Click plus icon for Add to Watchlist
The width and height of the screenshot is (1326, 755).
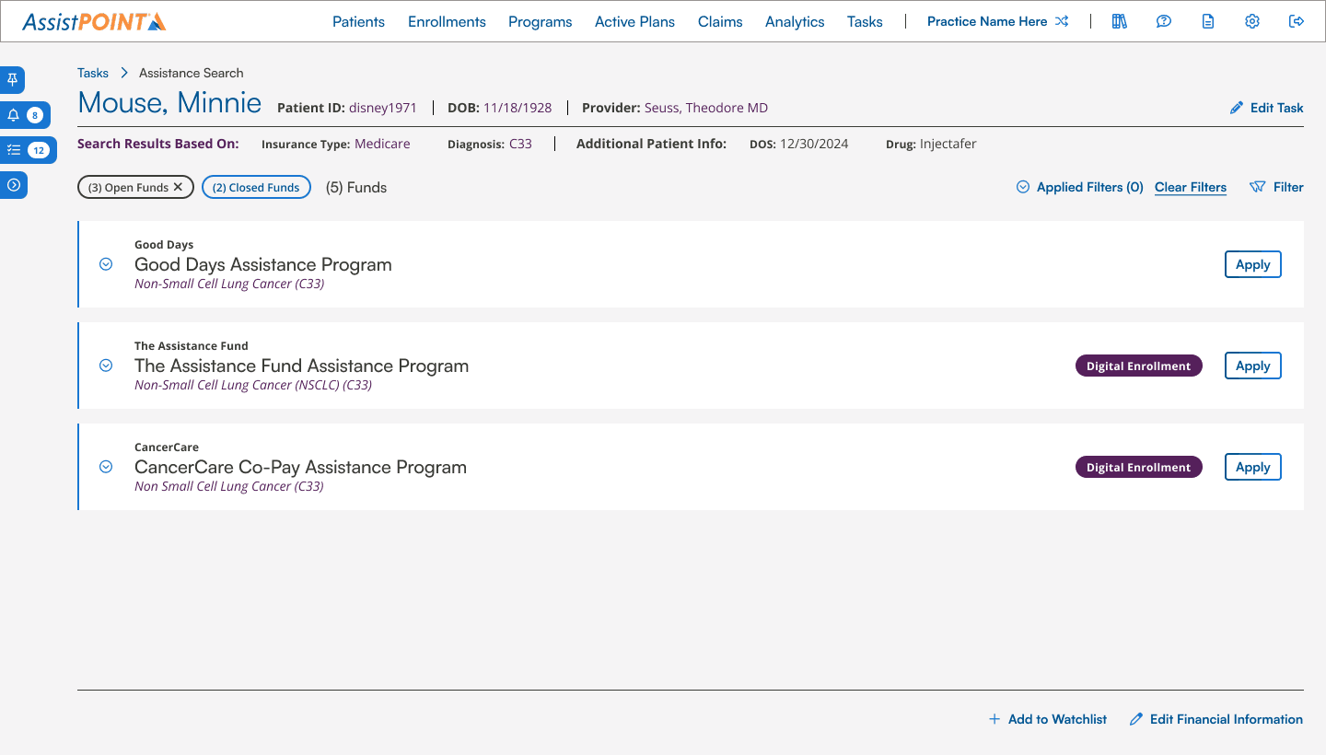tap(994, 719)
